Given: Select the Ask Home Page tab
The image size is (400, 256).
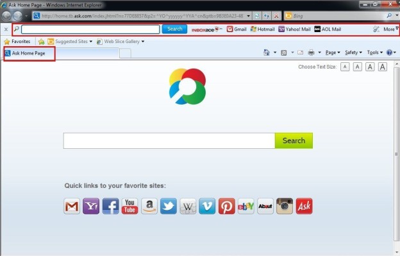Looking at the screenshot, I should [62, 53].
